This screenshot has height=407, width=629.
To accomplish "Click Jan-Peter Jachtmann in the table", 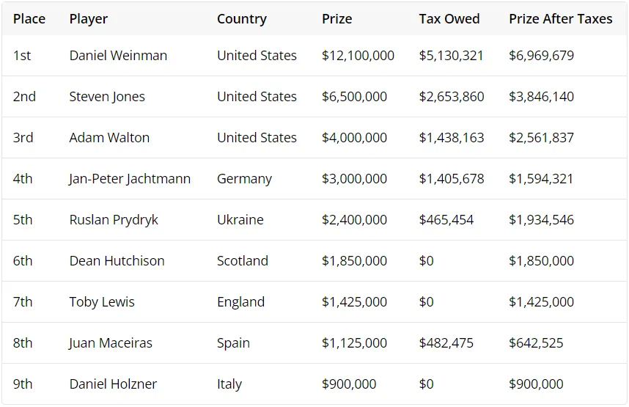I will point(130,179).
